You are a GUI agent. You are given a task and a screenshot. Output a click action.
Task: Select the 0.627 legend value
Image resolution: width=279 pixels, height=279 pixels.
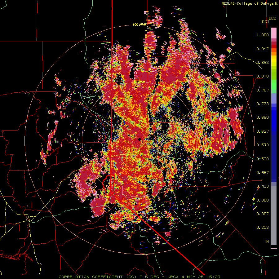263,131
